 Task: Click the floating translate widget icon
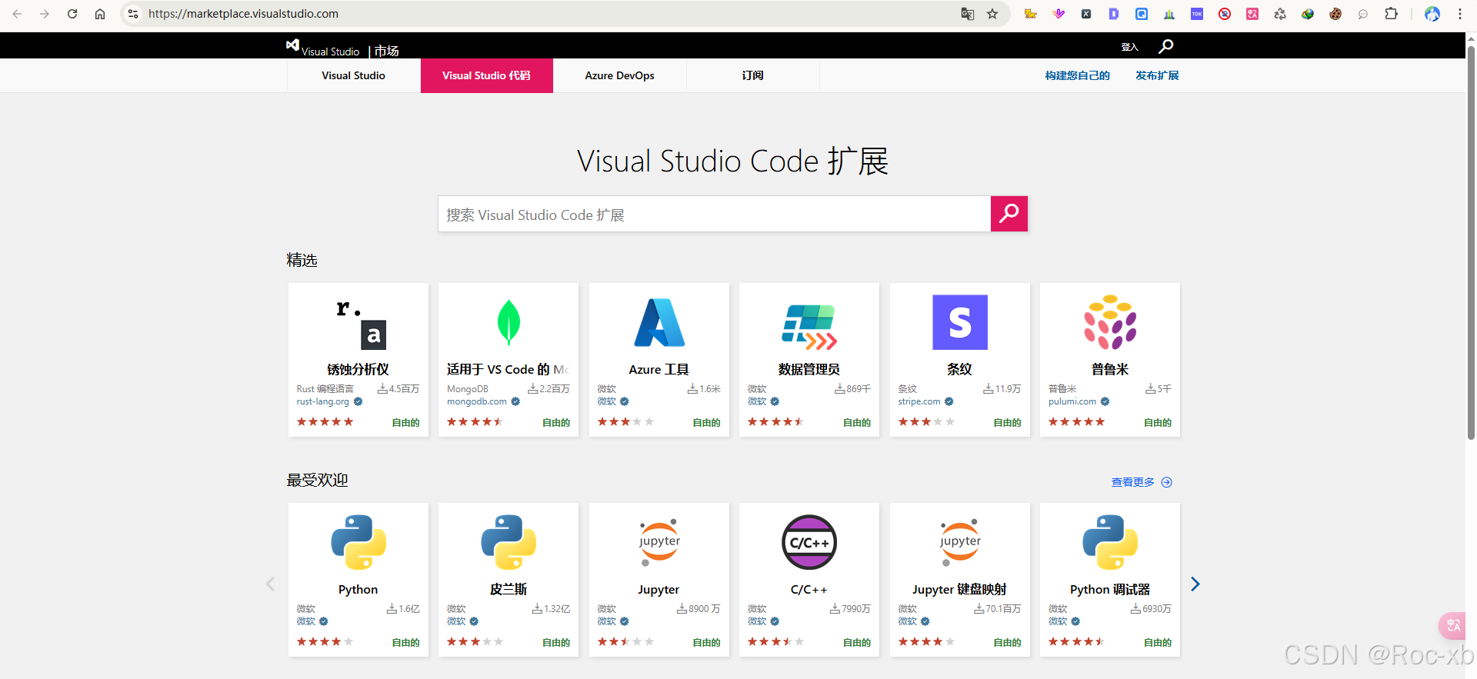[x=1452, y=625]
